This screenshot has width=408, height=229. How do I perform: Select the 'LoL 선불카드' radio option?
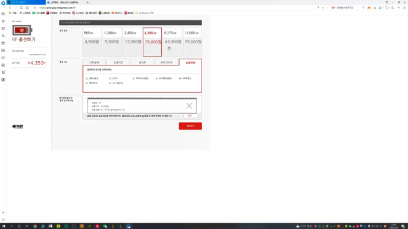[x=110, y=83]
